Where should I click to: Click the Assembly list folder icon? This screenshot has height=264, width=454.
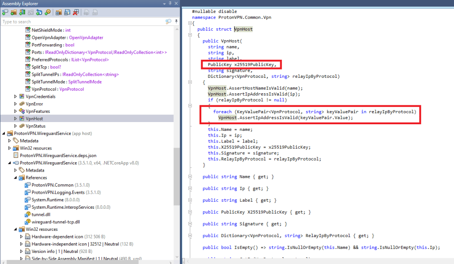59,12
